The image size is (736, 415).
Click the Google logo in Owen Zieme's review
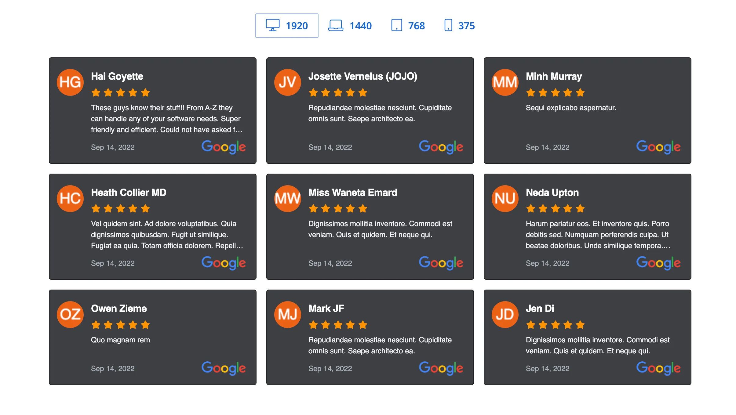pos(224,368)
